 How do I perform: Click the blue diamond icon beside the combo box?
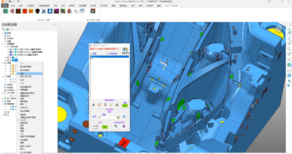click(124, 117)
